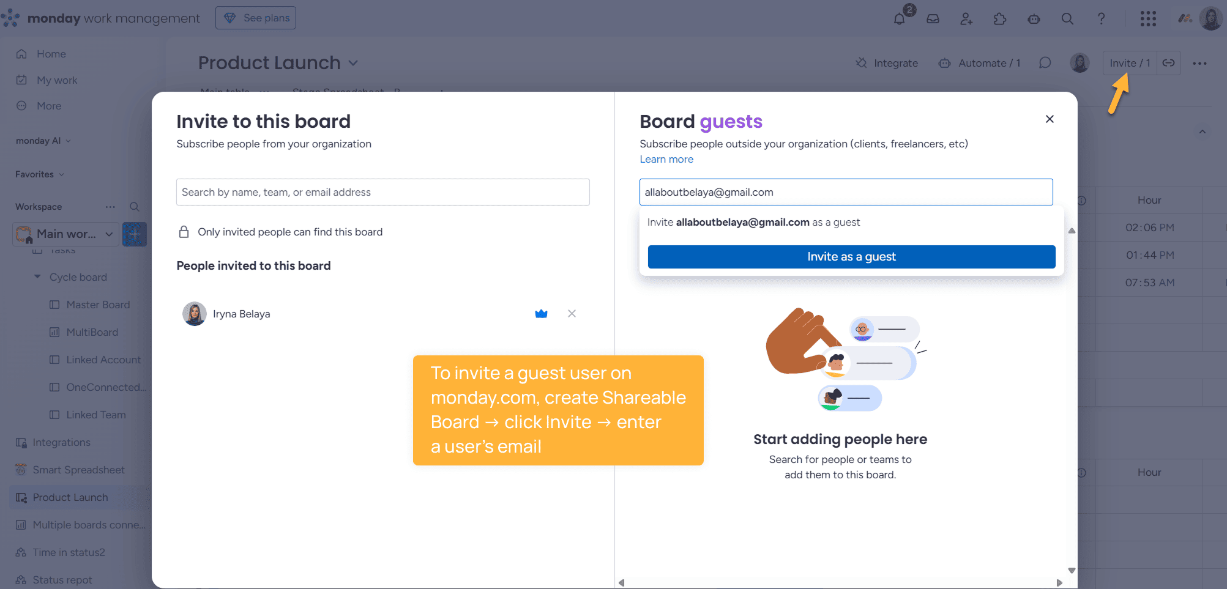Open OneConnected board in sidebar
Viewport: 1227px width, 589px height.
coord(106,387)
